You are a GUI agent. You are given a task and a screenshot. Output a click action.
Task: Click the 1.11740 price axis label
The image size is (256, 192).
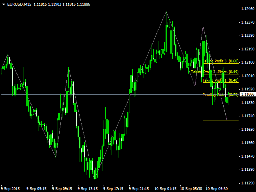tap(248, 116)
